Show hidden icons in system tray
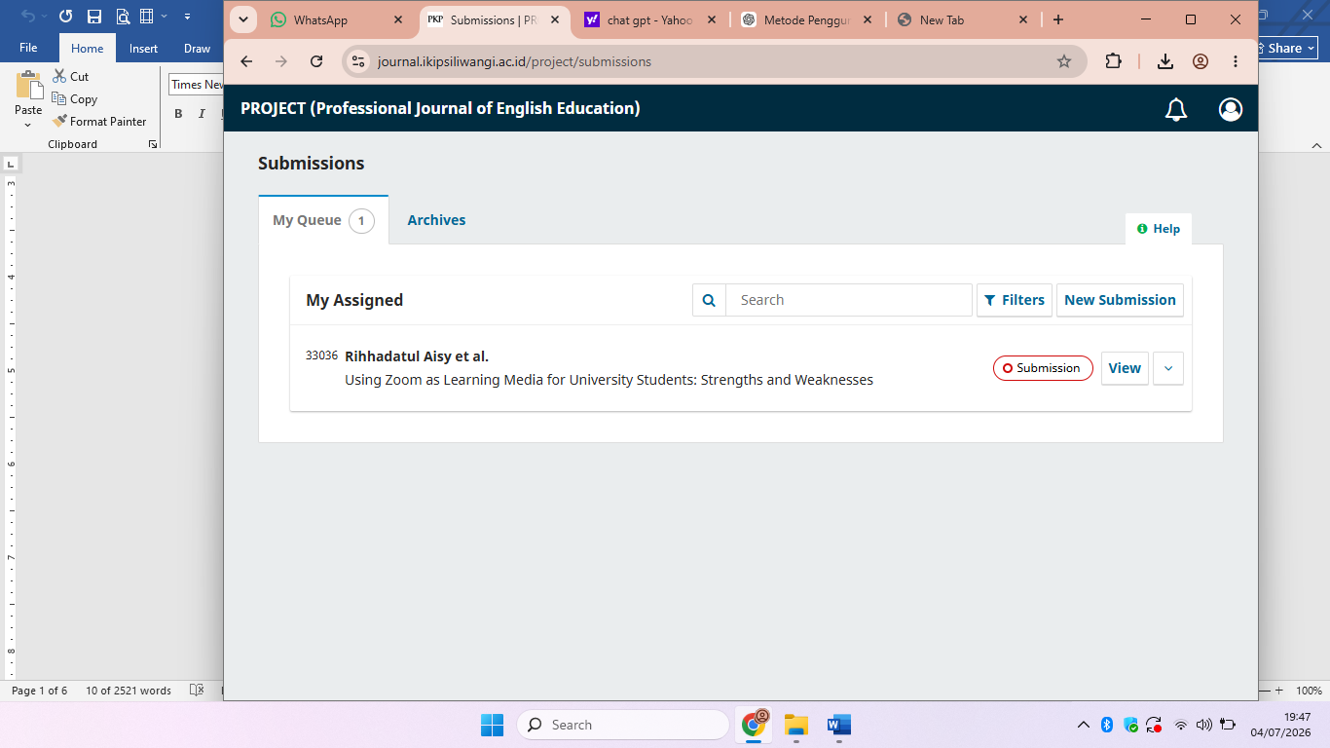This screenshot has height=748, width=1330. click(1083, 725)
